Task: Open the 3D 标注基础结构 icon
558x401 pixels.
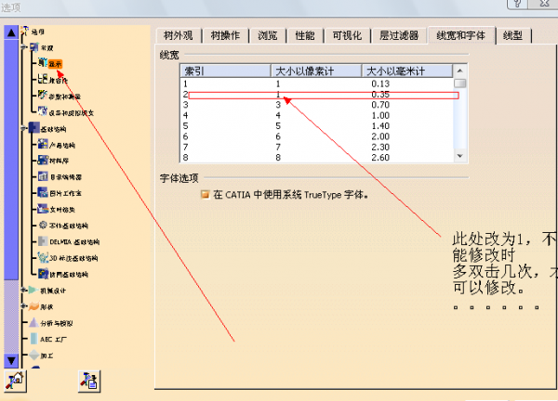Action: [43, 257]
